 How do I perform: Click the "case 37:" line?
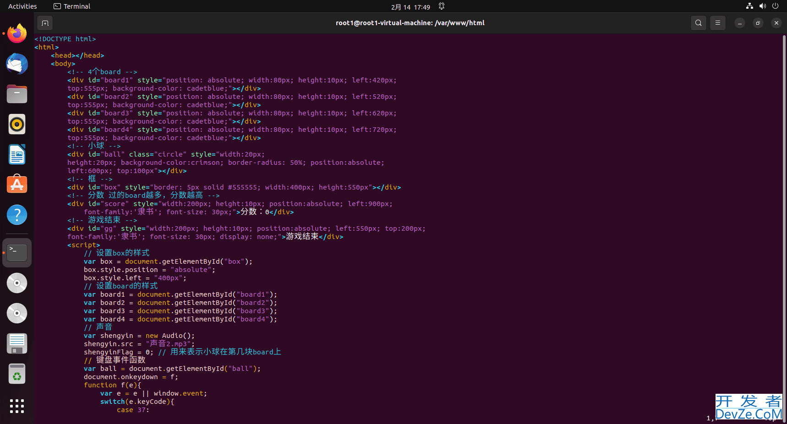(x=133, y=410)
